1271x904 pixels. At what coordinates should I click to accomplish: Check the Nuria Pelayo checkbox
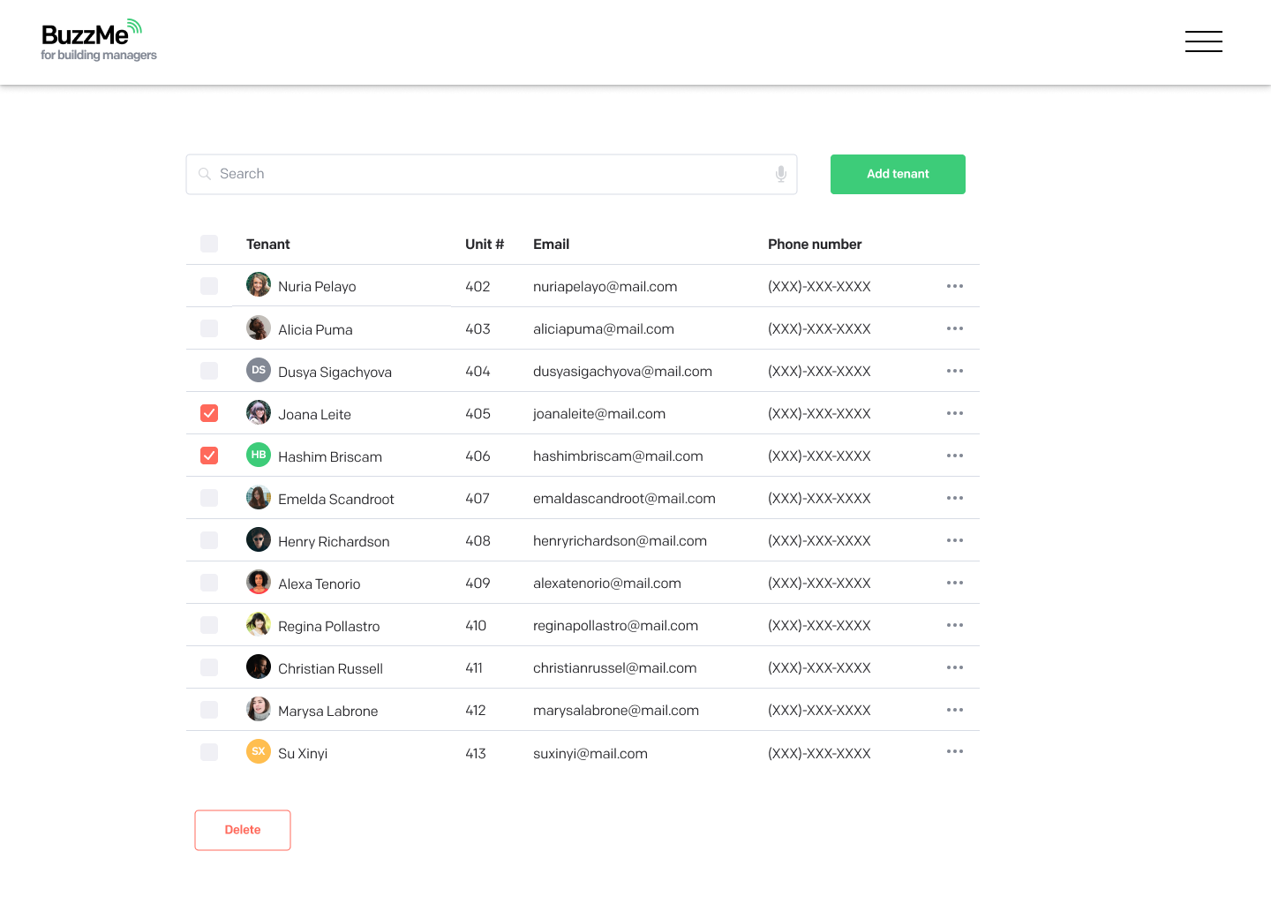tap(209, 286)
